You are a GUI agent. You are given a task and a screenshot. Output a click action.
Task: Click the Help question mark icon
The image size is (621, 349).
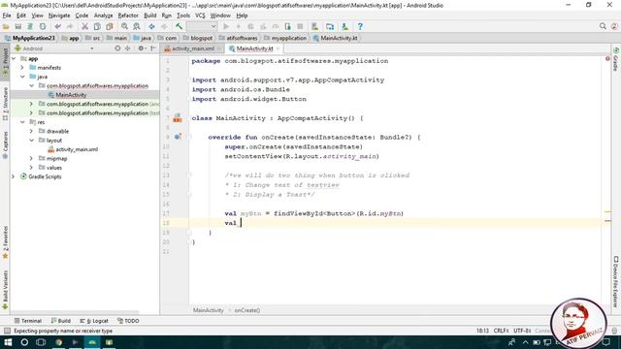click(360, 26)
